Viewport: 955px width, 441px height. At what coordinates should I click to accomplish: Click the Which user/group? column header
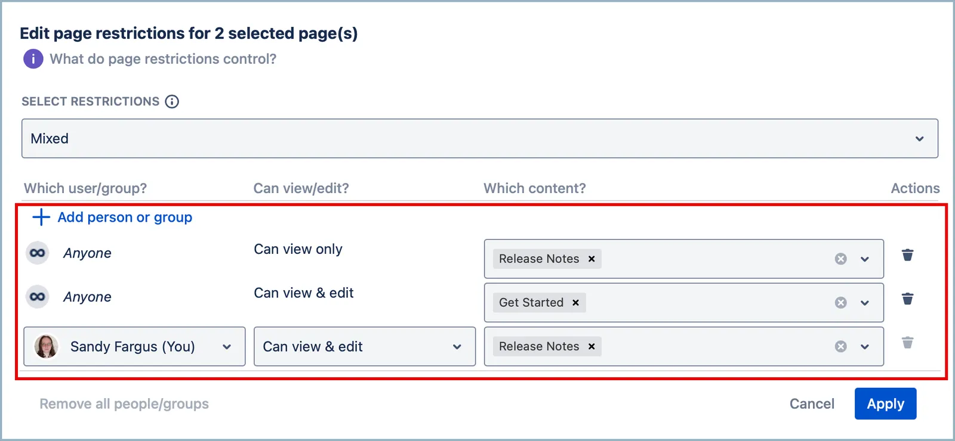(x=85, y=188)
